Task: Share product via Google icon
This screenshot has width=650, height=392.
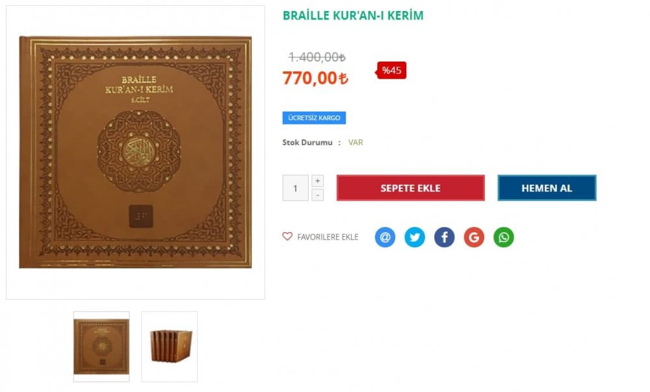Action: 474,237
